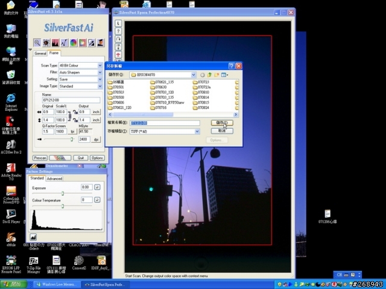Open the global colour correction wheel

point(74,43)
